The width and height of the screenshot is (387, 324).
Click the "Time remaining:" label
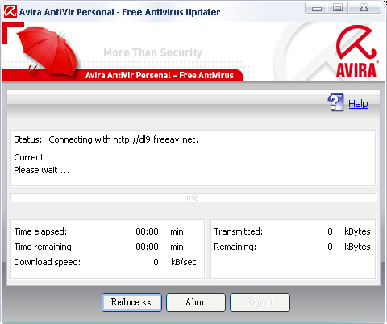(44, 247)
